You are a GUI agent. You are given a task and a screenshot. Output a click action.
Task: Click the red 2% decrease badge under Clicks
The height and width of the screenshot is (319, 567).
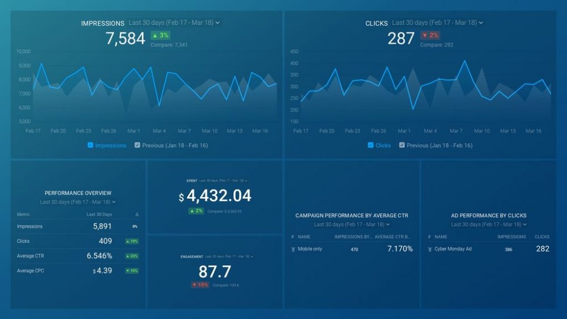coord(430,35)
